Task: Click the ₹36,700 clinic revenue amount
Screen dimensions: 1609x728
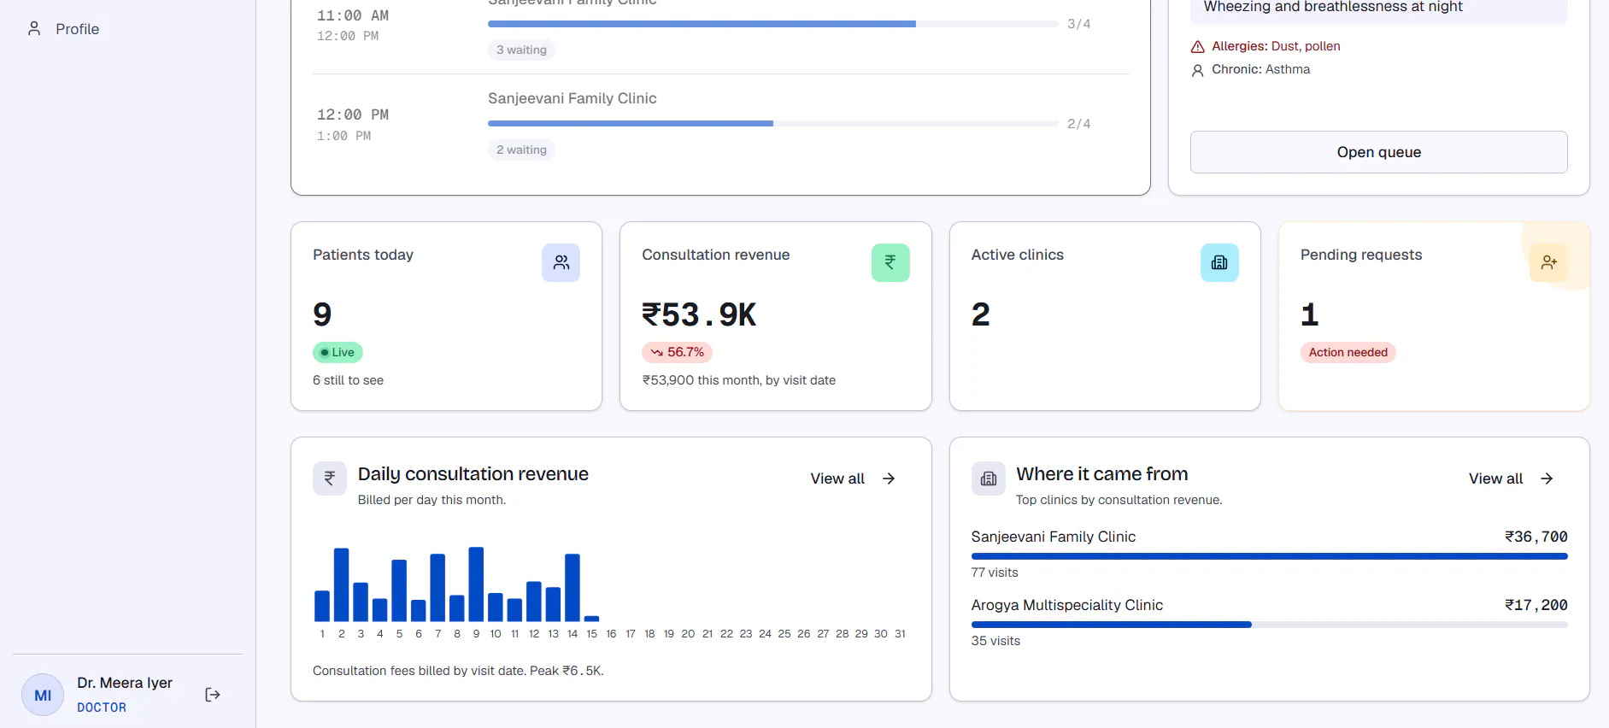Action: (x=1536, y=537)
